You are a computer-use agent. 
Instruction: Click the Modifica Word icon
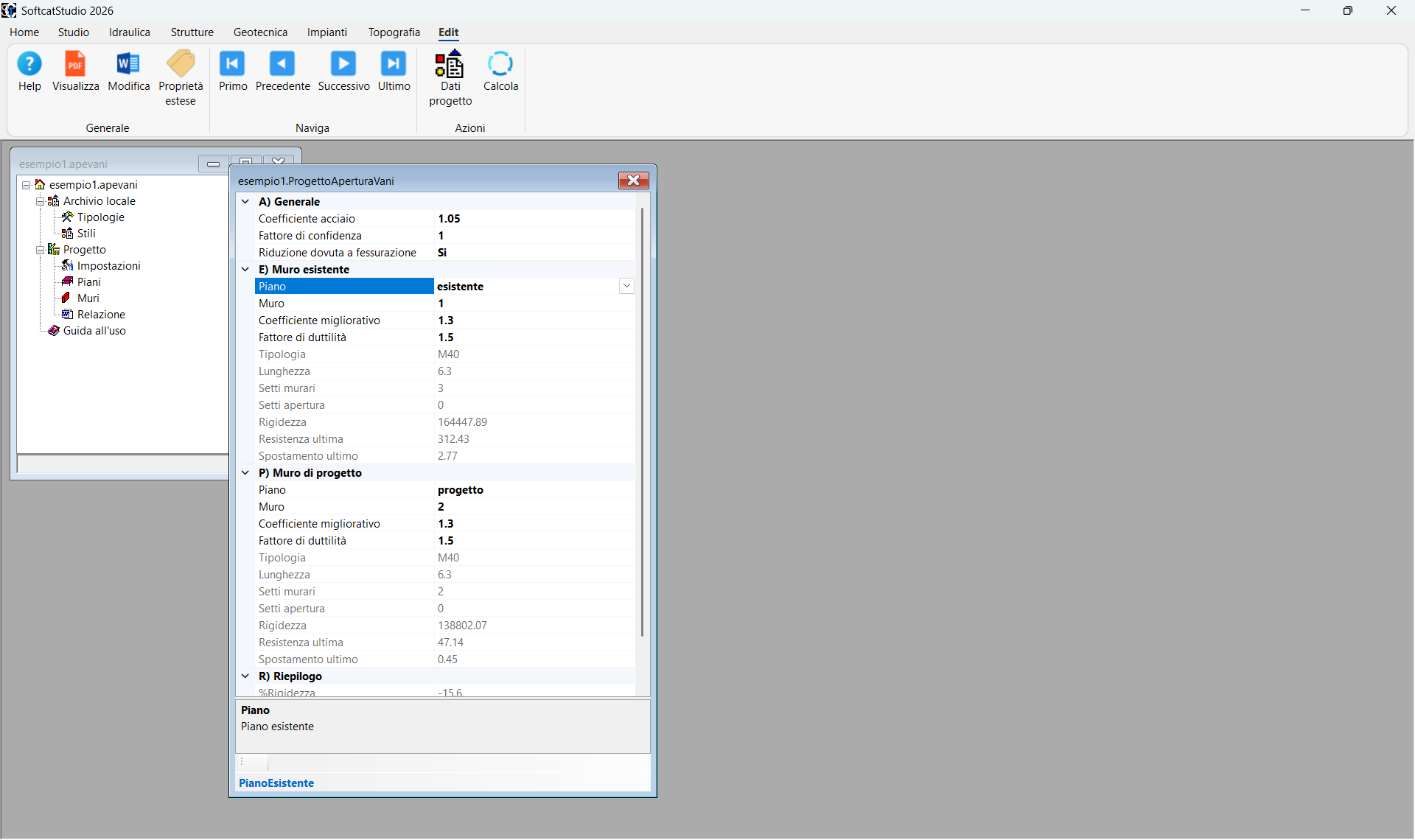coord(128,71)
